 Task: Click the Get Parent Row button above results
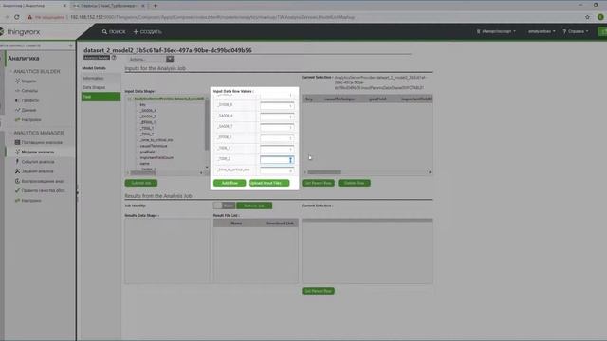(x=319, y=183)
